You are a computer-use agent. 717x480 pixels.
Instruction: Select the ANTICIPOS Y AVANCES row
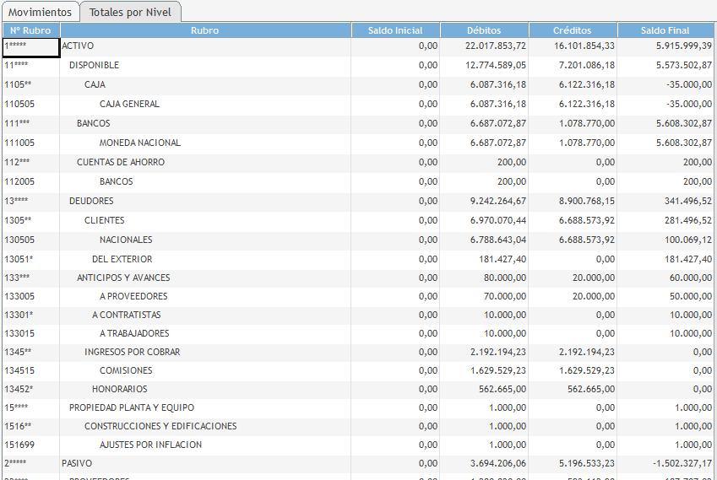click(x=123, y=278)
